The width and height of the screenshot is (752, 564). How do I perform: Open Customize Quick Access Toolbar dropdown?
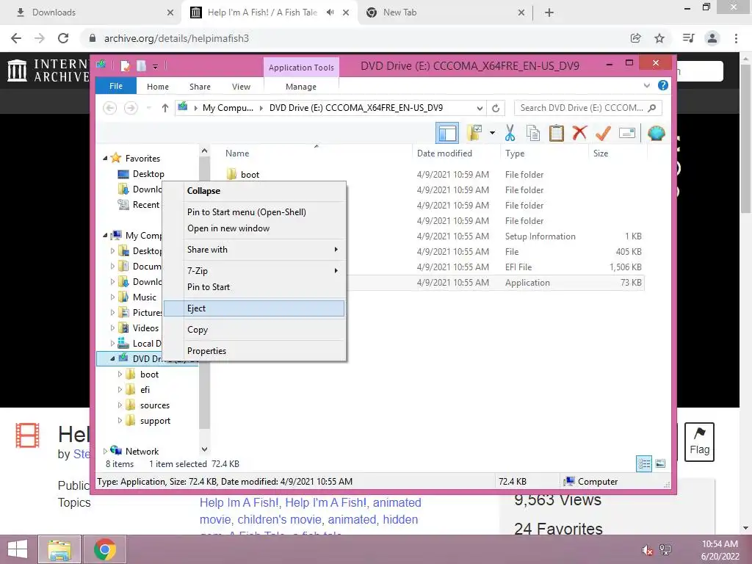(x=156, y=66)
